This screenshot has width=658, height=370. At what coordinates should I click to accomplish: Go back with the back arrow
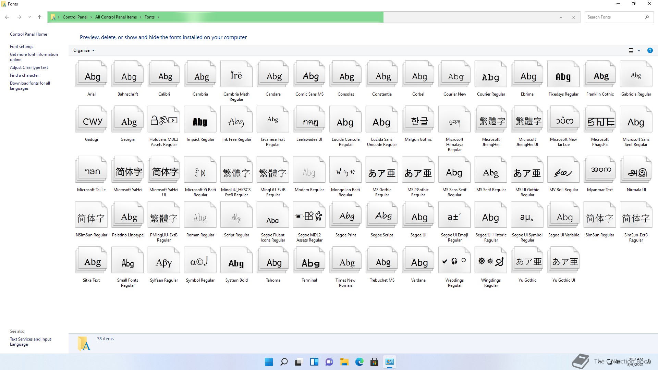point(7,17)
